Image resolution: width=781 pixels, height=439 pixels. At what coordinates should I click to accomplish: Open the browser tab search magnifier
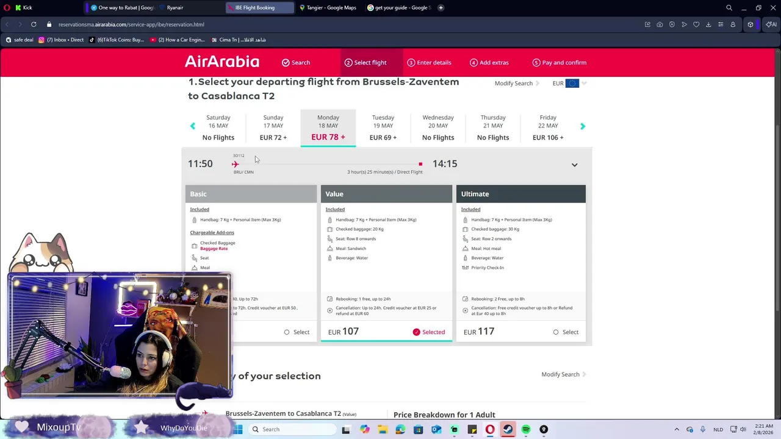pos(729,8)
